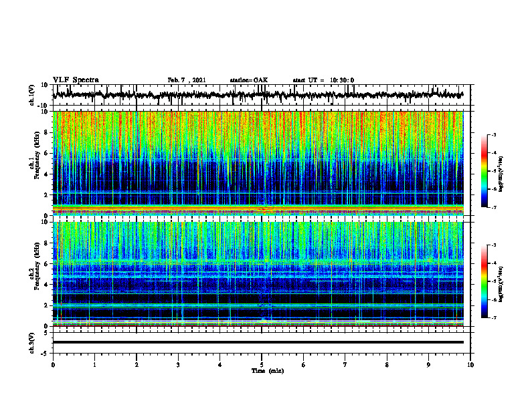The width and height of the screenshot is (530, 409).
Task: Click the "-7" label on ch.2 color scale
Action: coord(493,317)
